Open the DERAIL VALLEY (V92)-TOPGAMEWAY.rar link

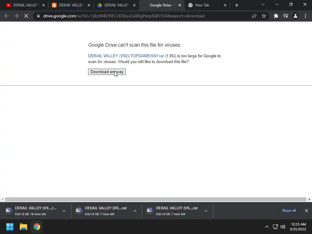pyautogui.click(x=126, y=56)
